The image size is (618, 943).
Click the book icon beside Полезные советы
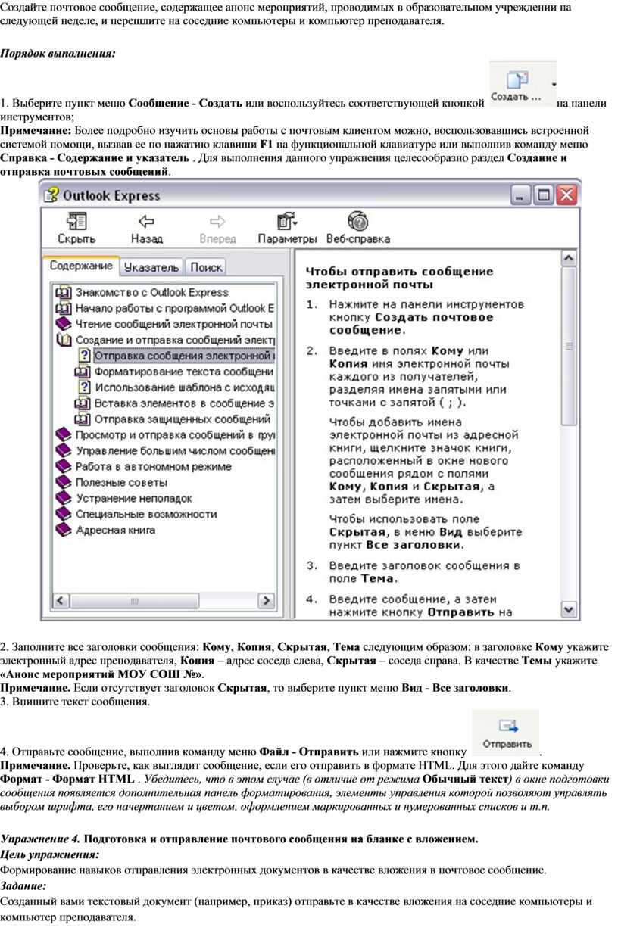[64, 482]
